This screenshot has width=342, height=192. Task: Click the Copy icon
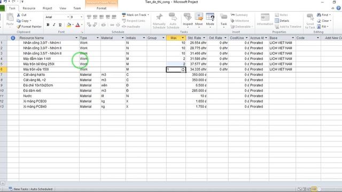19,21
